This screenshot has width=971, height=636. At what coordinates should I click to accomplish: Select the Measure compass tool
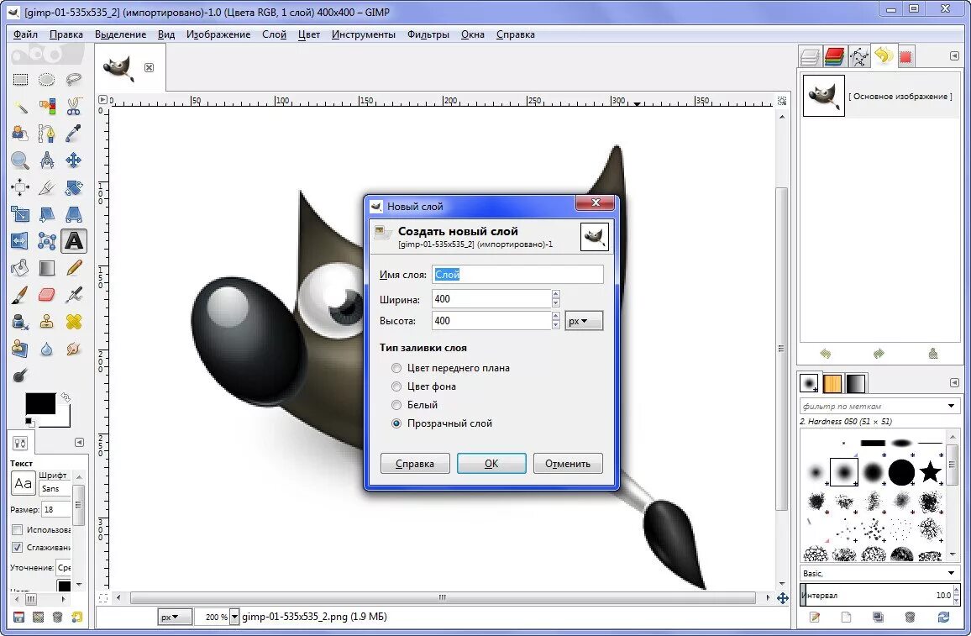point(46,160)
